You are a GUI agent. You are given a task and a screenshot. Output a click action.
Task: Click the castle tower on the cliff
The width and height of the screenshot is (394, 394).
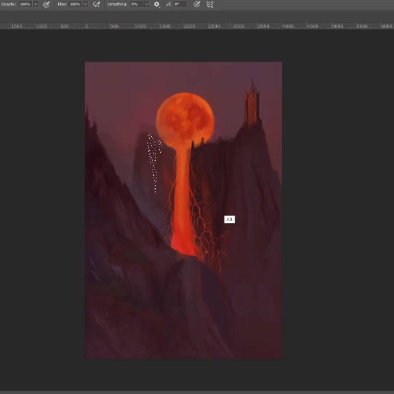(252, 103)
